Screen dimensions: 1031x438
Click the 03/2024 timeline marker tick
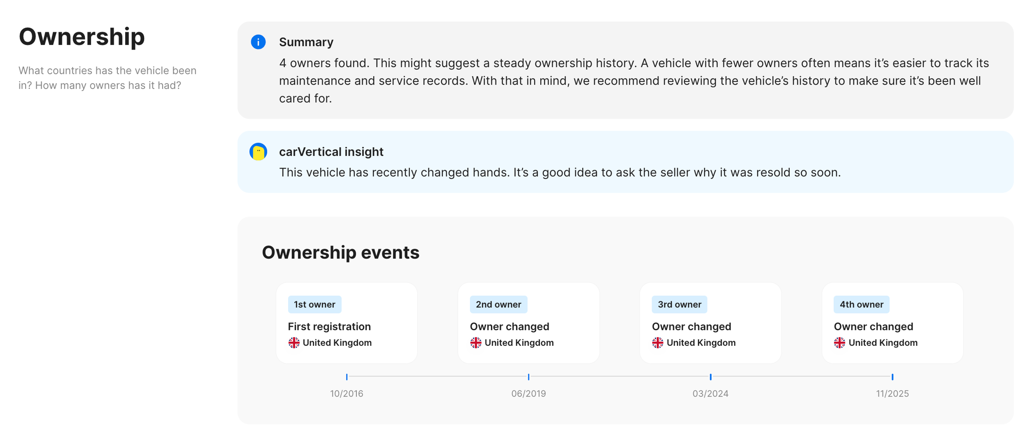point(710,377)
